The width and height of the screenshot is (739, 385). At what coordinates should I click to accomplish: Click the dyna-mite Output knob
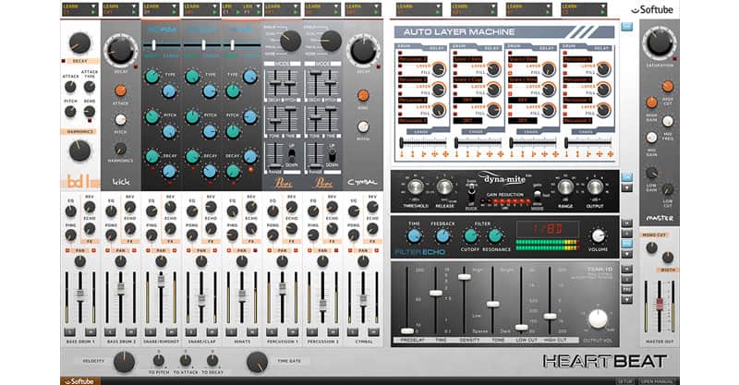tap(595, 187)
